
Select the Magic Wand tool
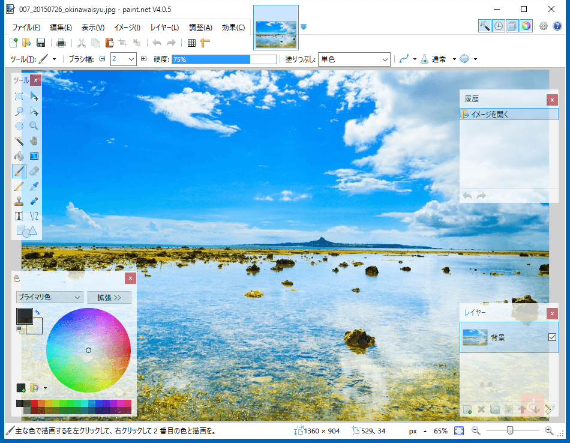tap(19, 140)
